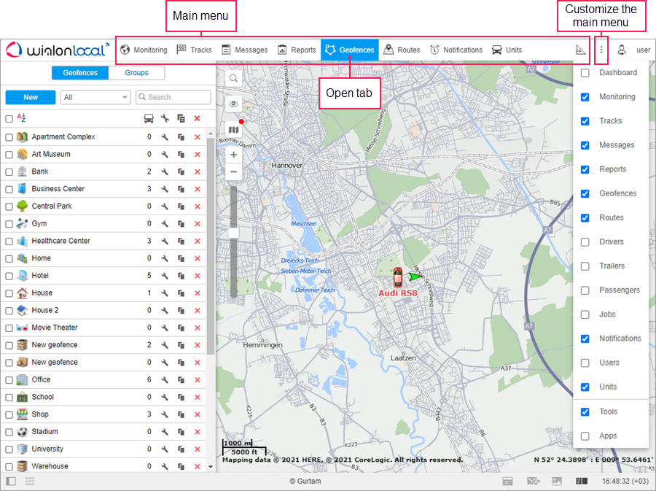Viewport: 656px width, 491px height.
Task: Open the Reports tab
Action: 297,50
